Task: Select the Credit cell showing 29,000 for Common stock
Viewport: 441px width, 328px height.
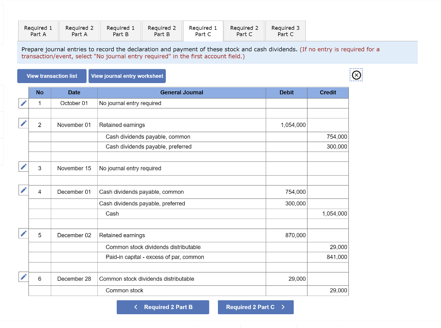Action: pyautogui.click(x=328, y=290)
